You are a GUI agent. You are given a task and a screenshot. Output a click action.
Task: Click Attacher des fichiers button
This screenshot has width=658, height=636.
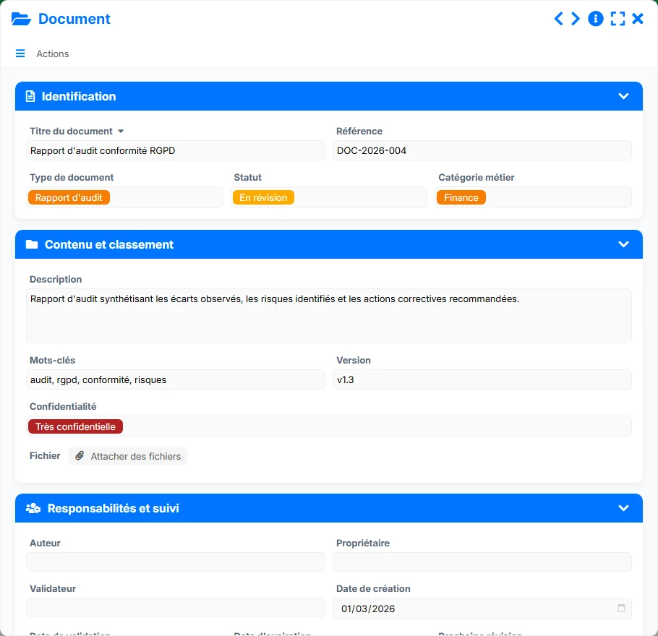pos(127,456)
